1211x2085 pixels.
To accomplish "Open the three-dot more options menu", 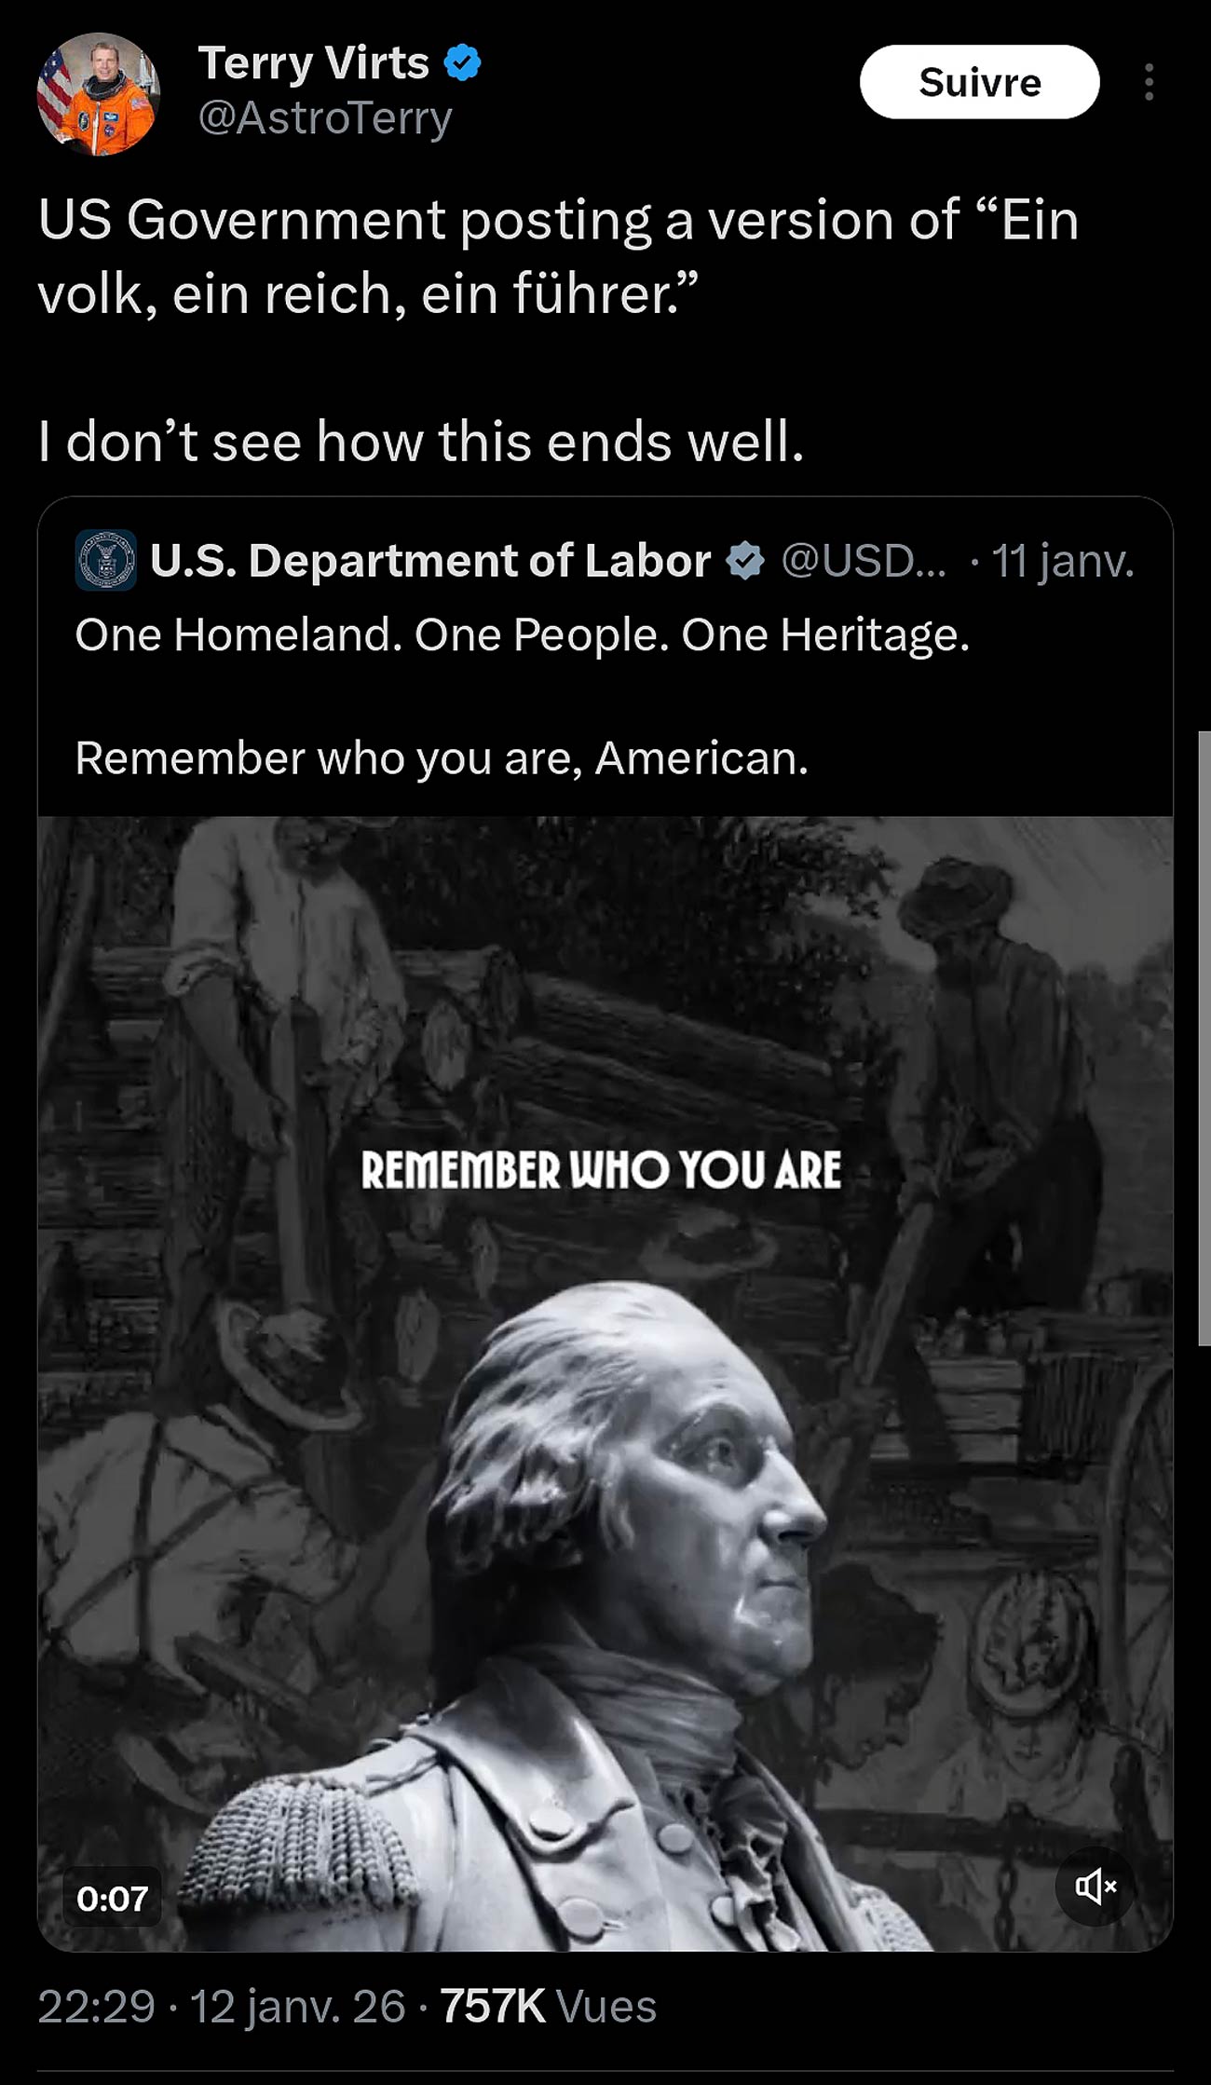I will point(1150,82).
